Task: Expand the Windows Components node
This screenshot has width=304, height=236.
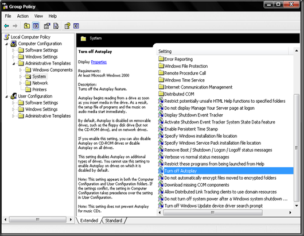Action: (21, 70)
